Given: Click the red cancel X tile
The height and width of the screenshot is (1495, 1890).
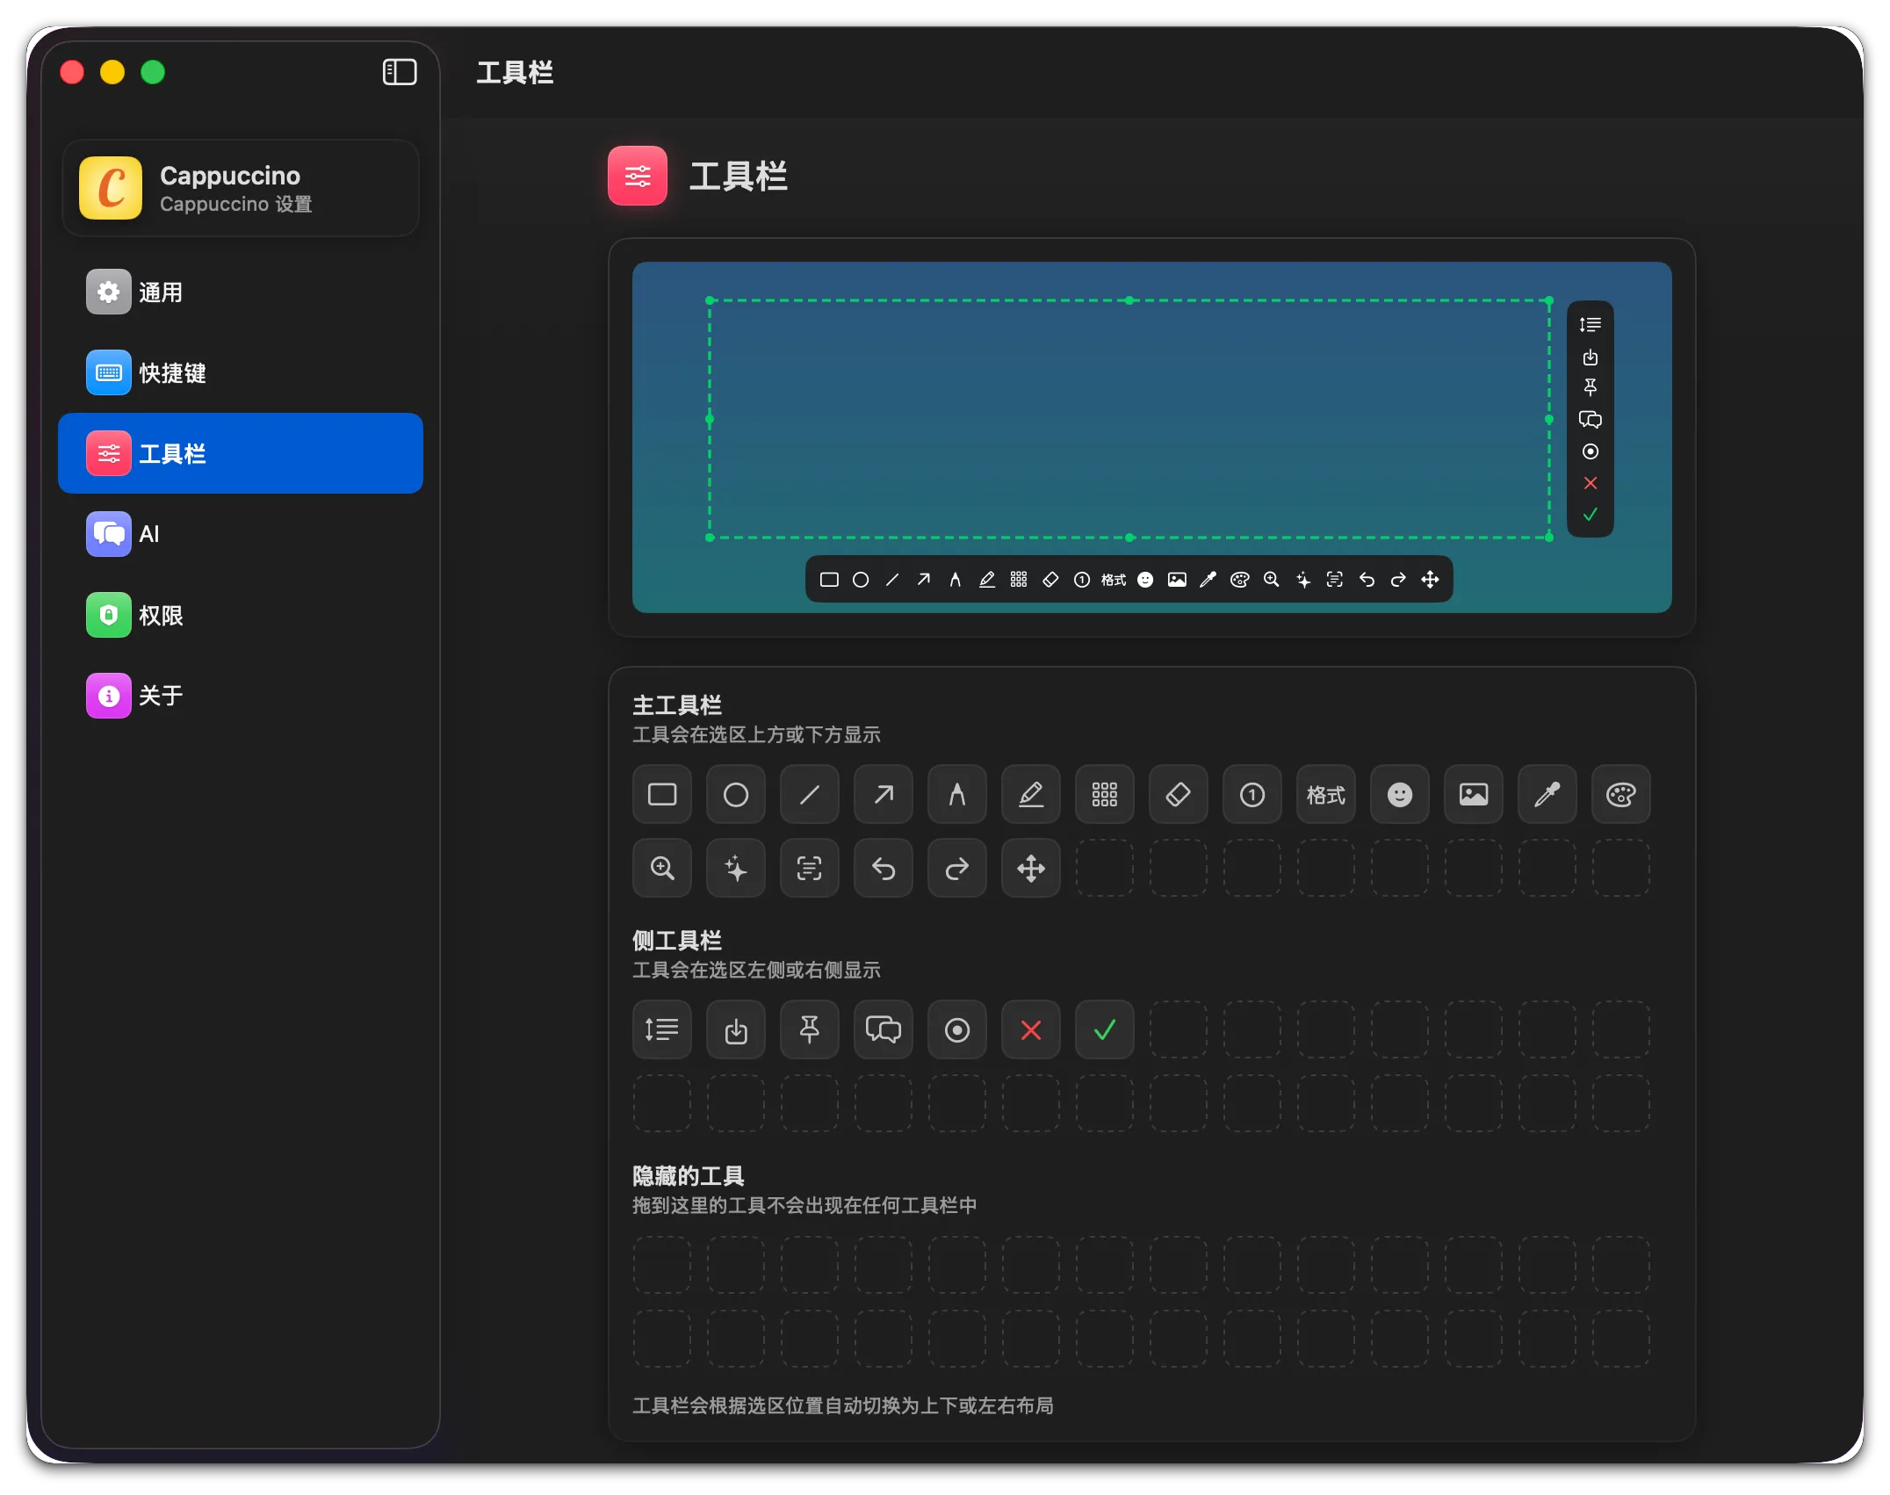Looking at the screenshot, I should [1031, 1030].
